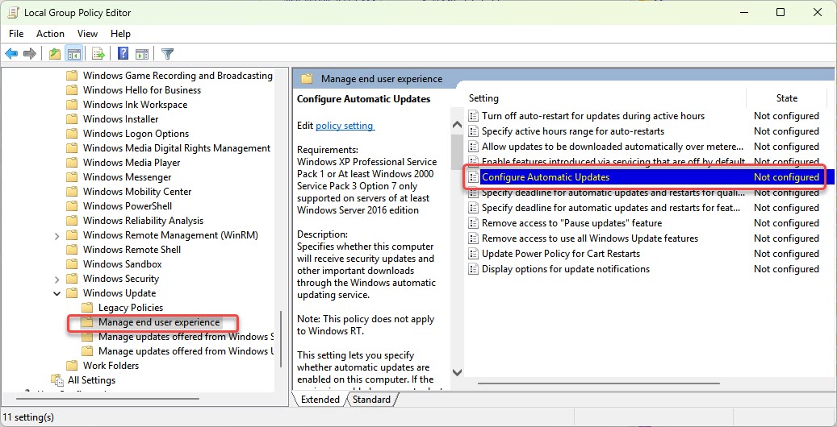Switch to the Extended tab
Screen dimensions: 837x427
(x=320, y=400)
